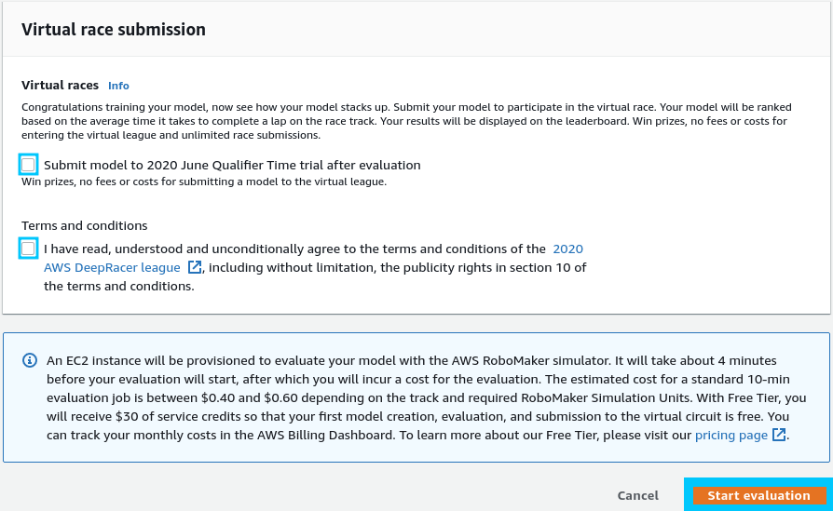
Task: Click the AWS DeepRacer league link
Action: 114,268
